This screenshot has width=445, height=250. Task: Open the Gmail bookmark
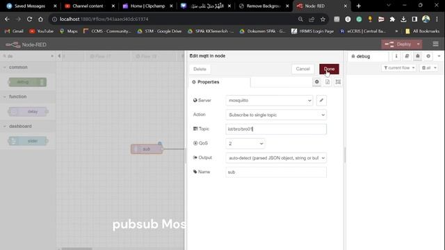point(14,31)
